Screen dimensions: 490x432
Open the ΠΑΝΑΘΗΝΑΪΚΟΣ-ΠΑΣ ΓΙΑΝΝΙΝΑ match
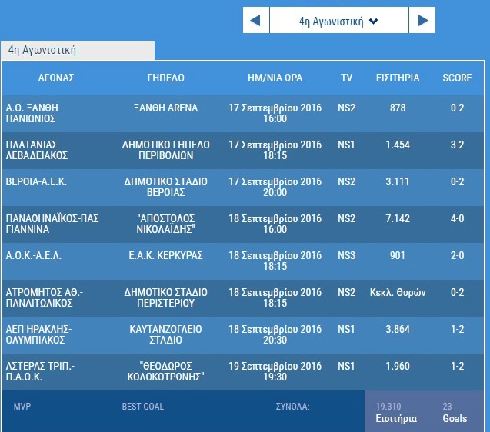(x=43, y=224)
